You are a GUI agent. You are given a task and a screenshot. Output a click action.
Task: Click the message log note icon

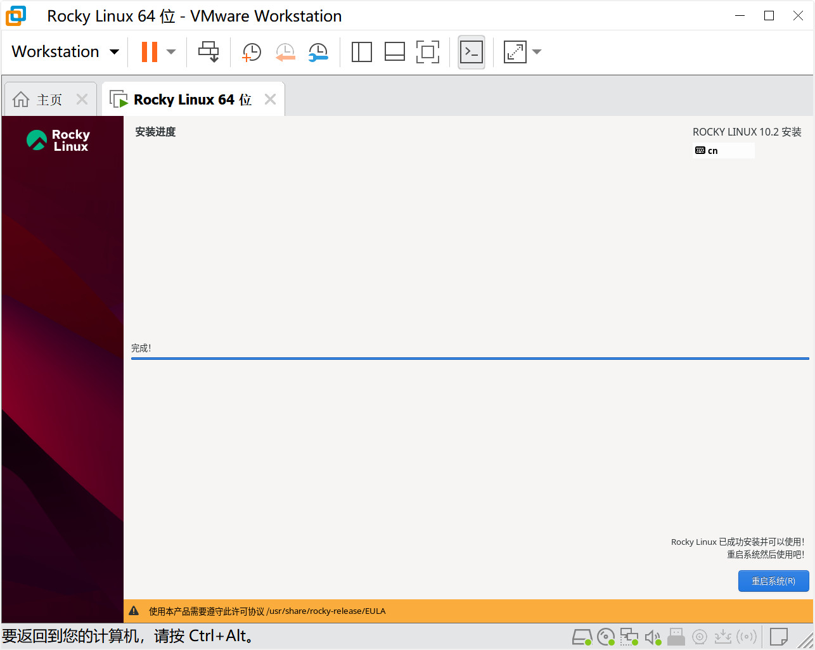(x=779, y=636)
